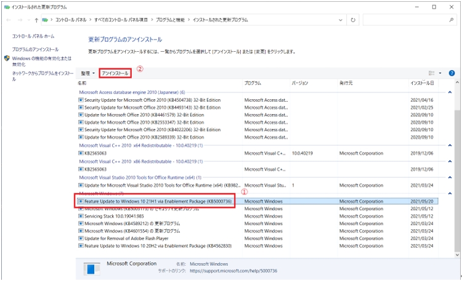The width and height of the screenshot is (462, 281).
Task: Select Microsoft Visual C++ 2010 x64 group header
Action: pos(141,145)
